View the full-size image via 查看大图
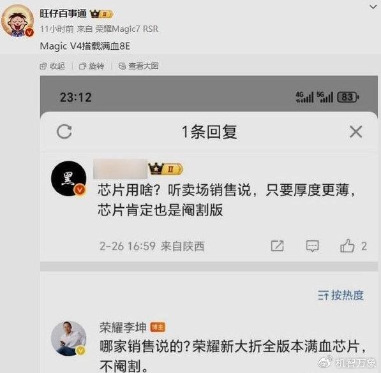 coord(138,66)
